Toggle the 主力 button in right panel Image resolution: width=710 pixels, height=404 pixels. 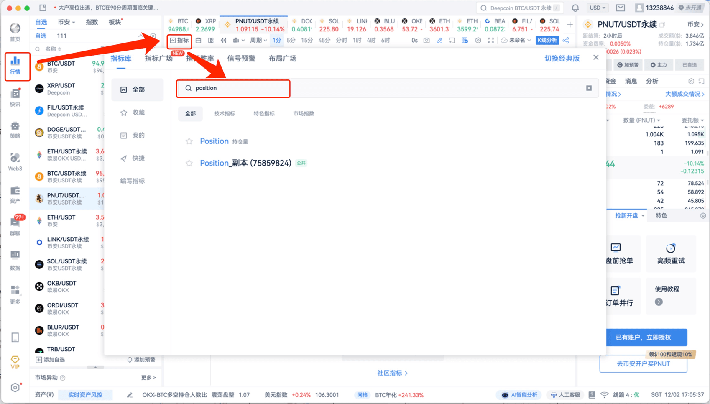(x=659, y=65)
